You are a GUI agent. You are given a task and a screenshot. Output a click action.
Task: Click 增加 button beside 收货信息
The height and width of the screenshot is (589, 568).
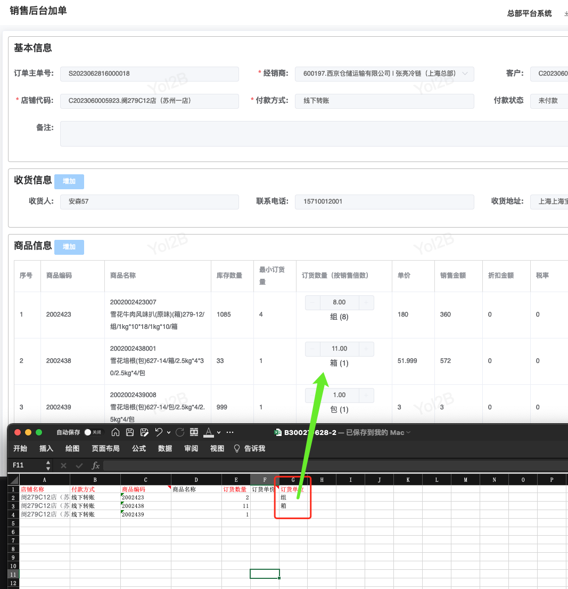(69, 182)
